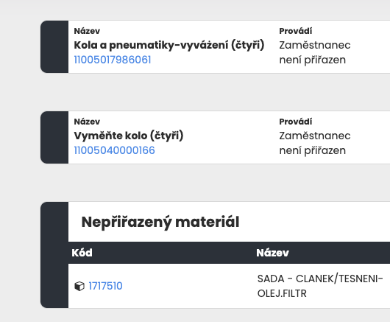Click the Název label above Vyměňte kolo
Viewport: 390px width, 322px height.
click(87, 122)
